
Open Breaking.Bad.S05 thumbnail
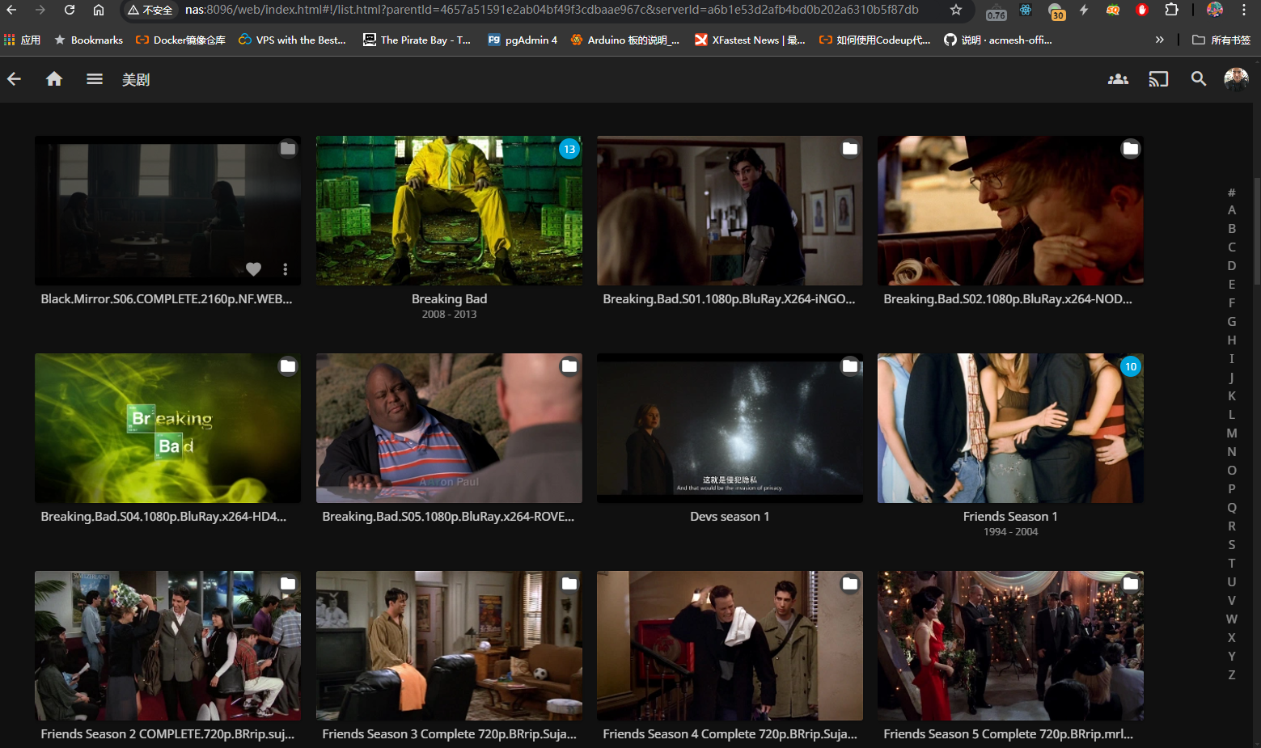click(449, 428)
